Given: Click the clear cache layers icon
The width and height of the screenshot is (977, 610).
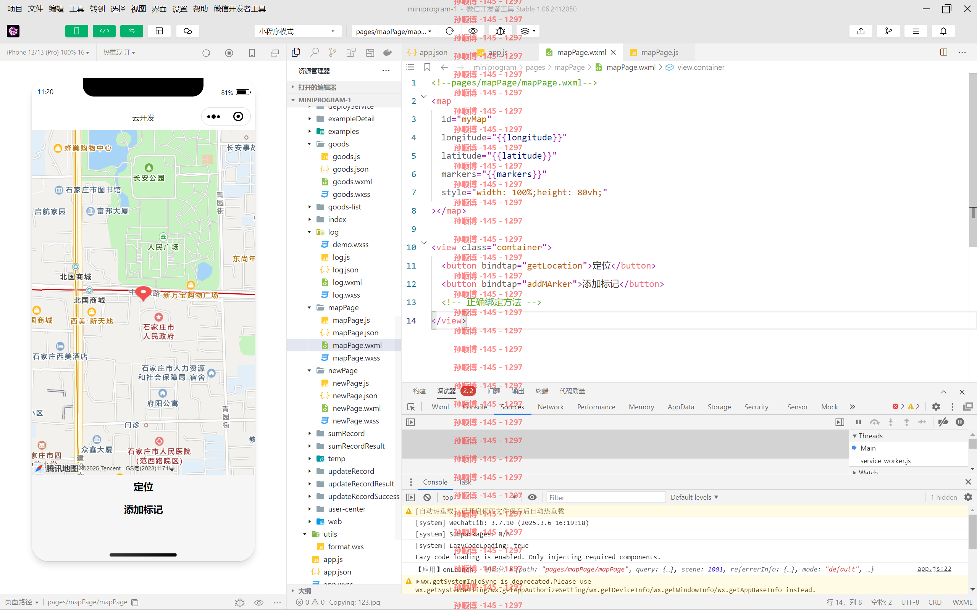Looking at the screenshot, I should tap(528, 31).
